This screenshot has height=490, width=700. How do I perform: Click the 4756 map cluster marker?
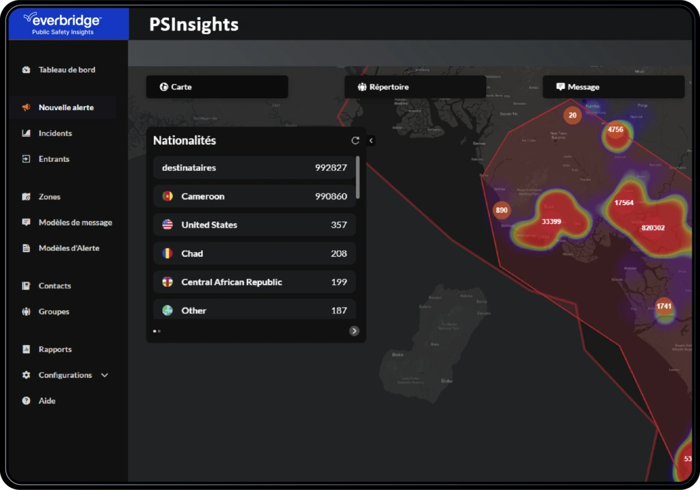click(616, 130)
